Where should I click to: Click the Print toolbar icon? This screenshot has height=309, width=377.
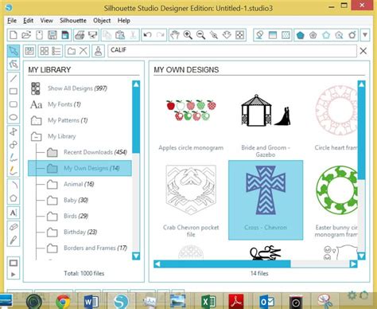(x=80, y=35)
